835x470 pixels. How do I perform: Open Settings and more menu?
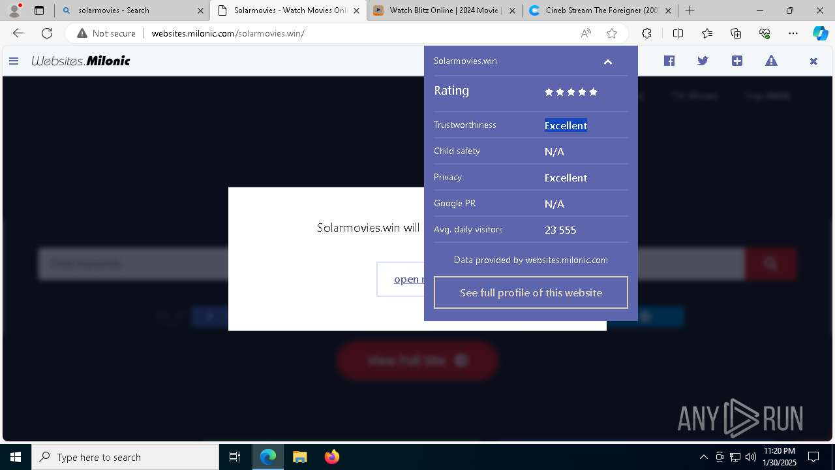click(x=793, y=33)
